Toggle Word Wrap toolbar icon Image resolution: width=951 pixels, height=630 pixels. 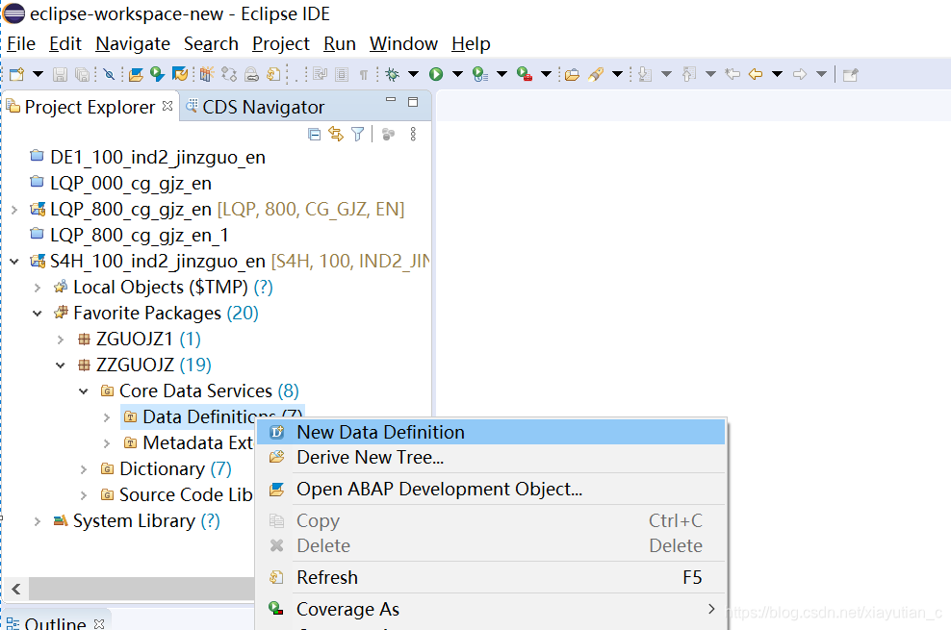tap(321, 74)
